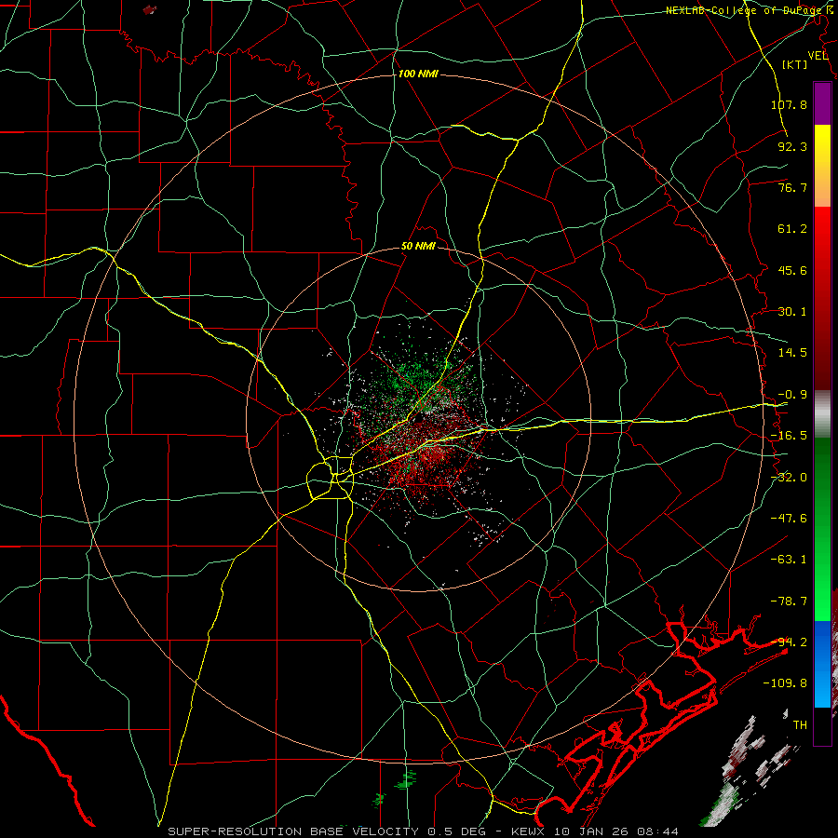Click the 92.3 value on velocity scale
Viewport: 838px width, 838px height.
pyautogui.click(x=792, y=146)
